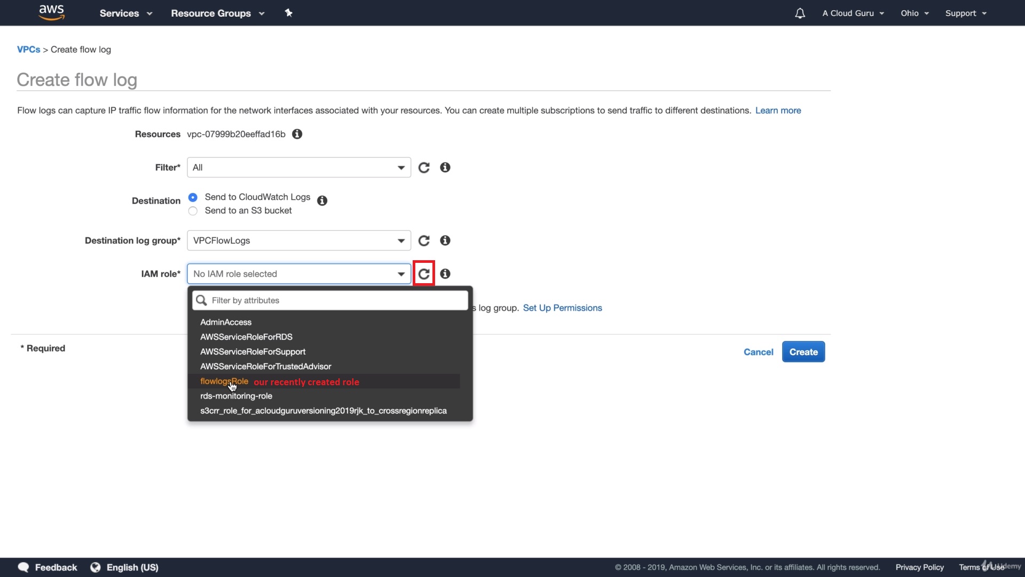The height and width of the screenshot is (577, 1025).
Task: Click the Filter by attributes search field
Action: point(336,301)
